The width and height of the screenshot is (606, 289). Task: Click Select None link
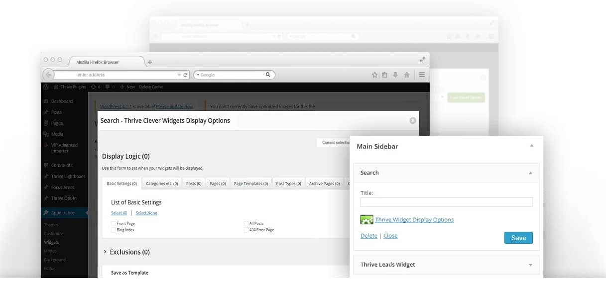click(146, 213)
